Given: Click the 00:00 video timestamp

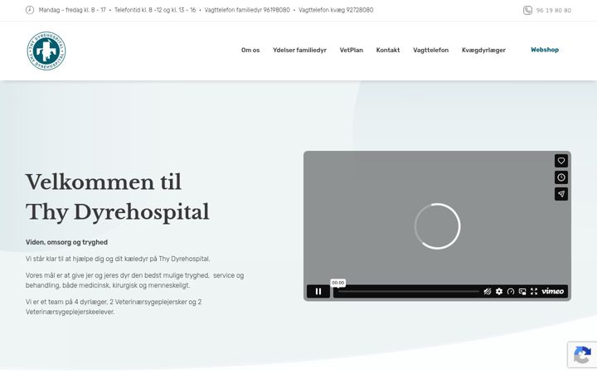Looking at the screenshot, I should (x=338, y=283).
